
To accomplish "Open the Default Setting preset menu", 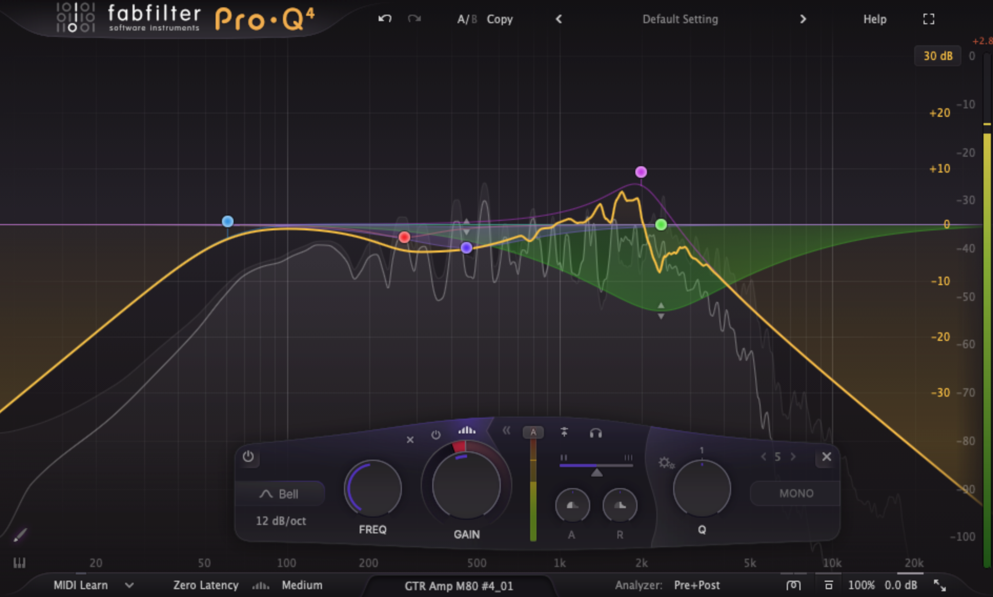I will (680, 19).
